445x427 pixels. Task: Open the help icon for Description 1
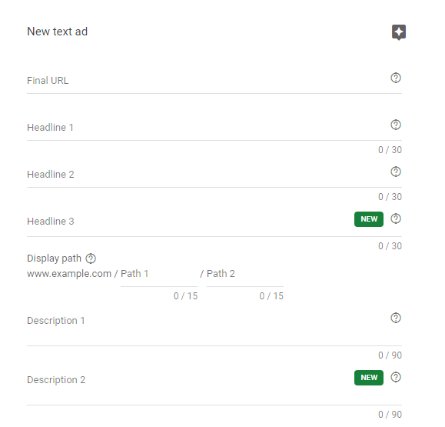pos(396,318)
